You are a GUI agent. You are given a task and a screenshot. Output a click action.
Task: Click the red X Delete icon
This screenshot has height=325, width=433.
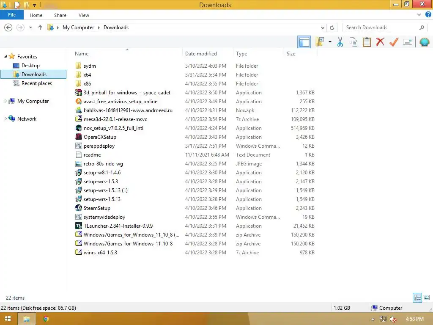coord(380,42)
